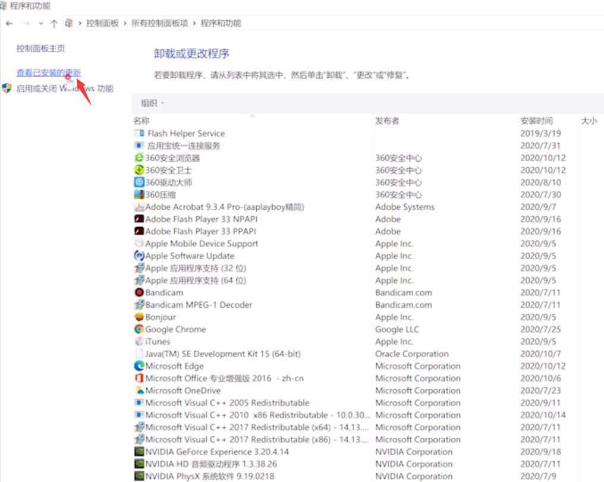Select Apple 应用程序支持 (64 位) entry
The image size is (604, 482).
[x=196, y=281]
